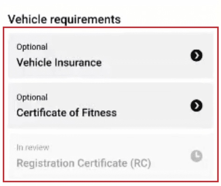The width and height of the screenshot is (221, 186).
Task: Select the Certificate of Fitness label
Action: tap(66, 113)
